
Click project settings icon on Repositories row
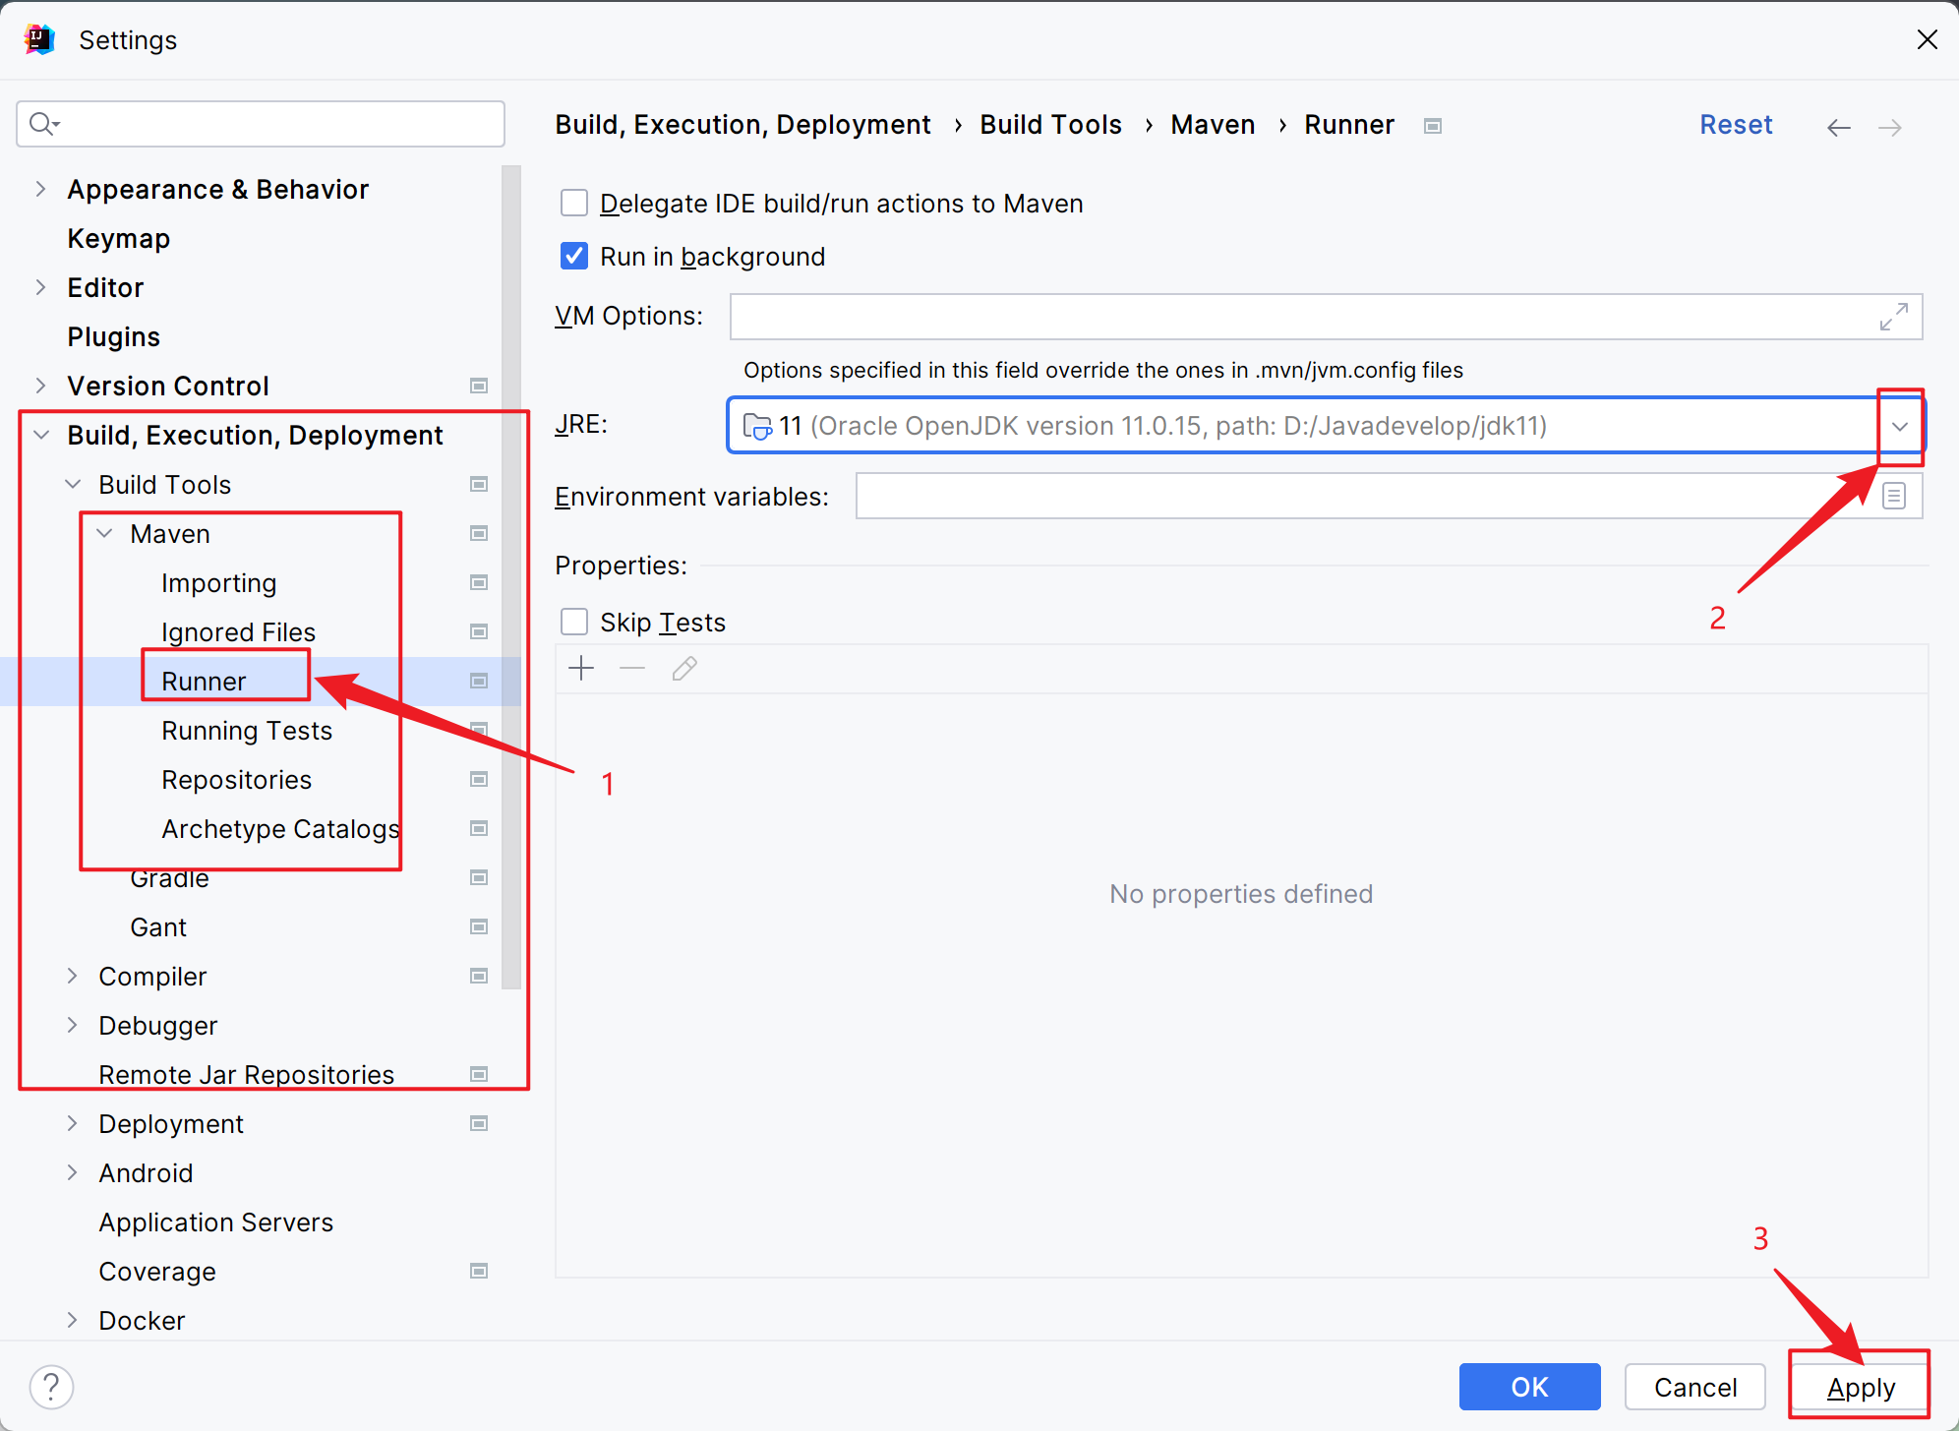tap(479, 779)
